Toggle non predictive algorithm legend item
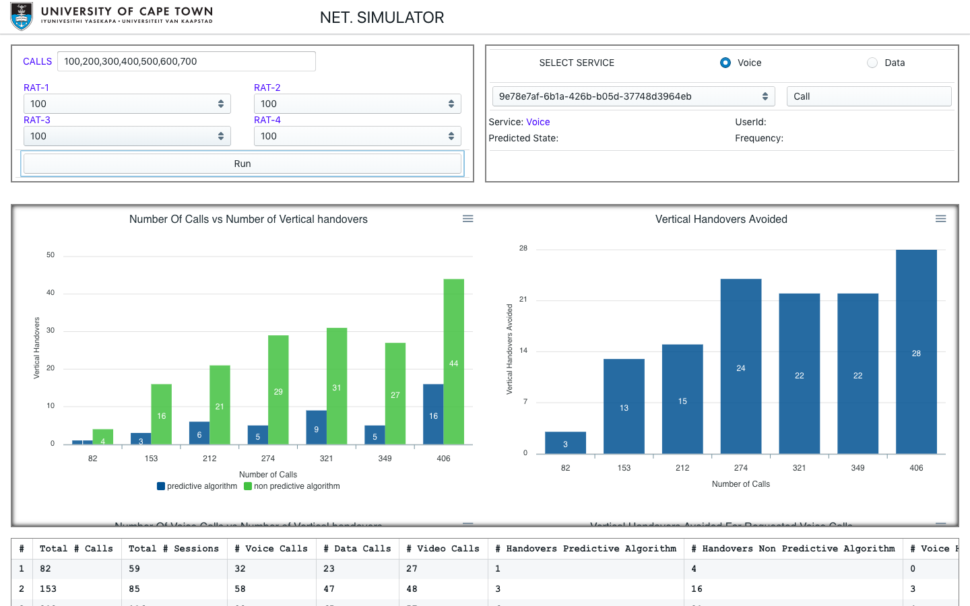The width and height of the screenshot is (970, 606). 292,486
